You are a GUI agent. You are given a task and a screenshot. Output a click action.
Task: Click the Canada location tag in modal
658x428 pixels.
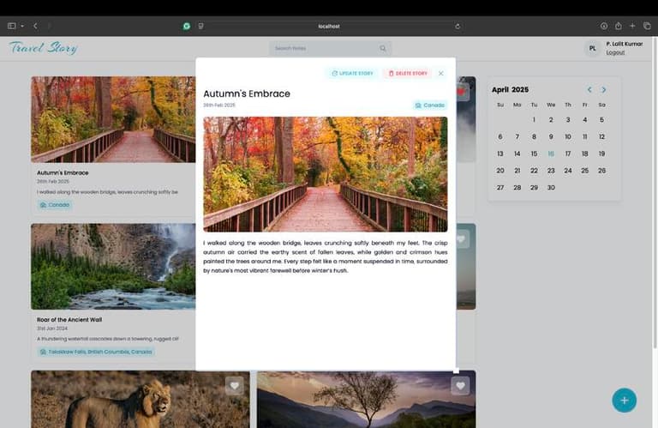tap(430, 105)
